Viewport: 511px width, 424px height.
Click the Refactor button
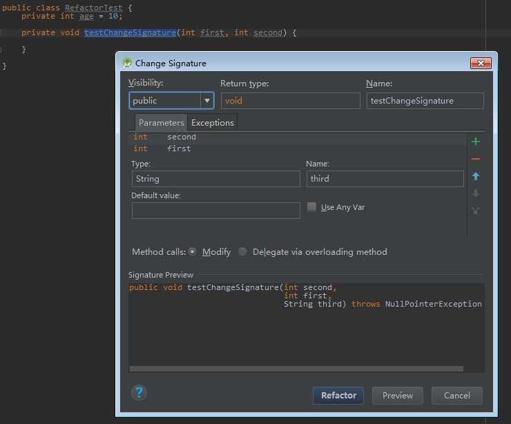point(338,395)
